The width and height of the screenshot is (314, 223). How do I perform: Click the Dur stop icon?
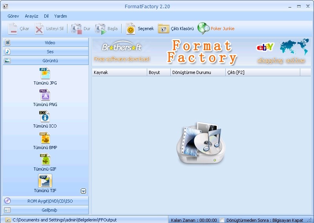76,29
